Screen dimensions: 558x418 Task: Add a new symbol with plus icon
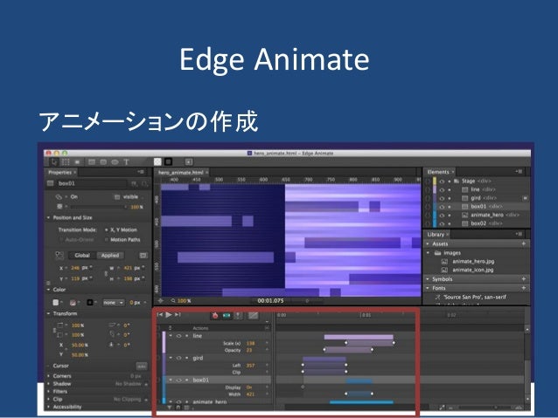tap(524, 279)
